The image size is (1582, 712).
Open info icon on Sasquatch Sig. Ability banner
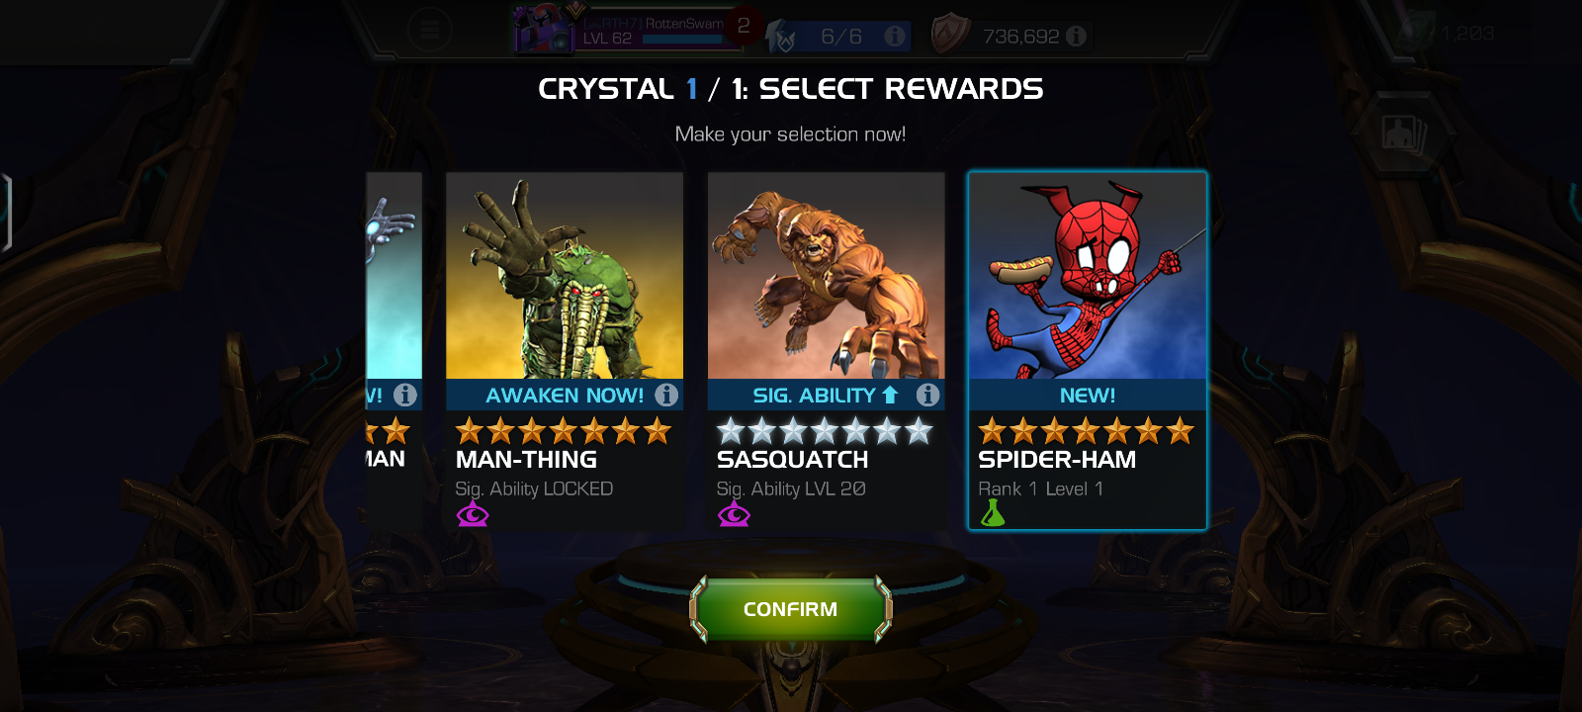tap(927, 395)
